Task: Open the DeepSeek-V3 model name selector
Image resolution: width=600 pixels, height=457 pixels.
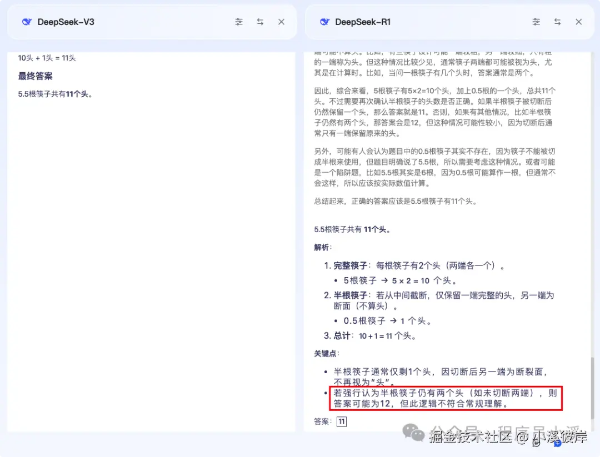Action: [x=67, y=22]
